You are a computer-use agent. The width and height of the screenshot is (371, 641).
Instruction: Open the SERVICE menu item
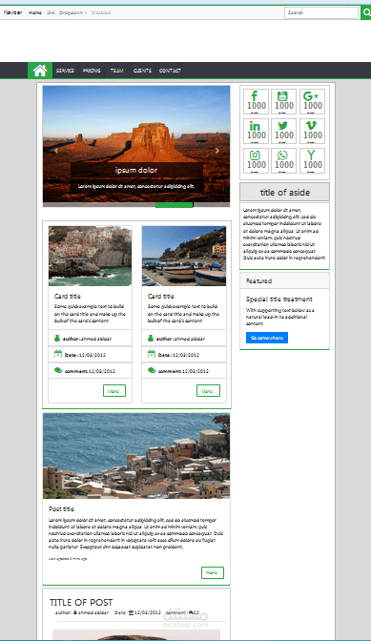(65, 71)
